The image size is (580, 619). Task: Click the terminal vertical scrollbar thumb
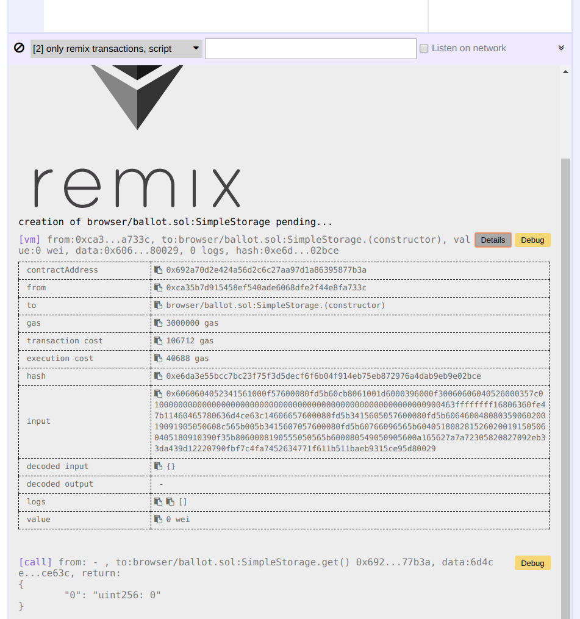pos(565,388)
